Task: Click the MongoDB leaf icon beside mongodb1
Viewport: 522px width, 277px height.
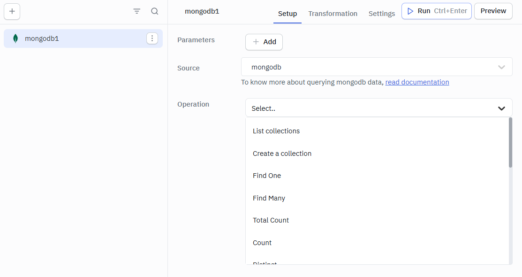Action: tap(15, 38)
